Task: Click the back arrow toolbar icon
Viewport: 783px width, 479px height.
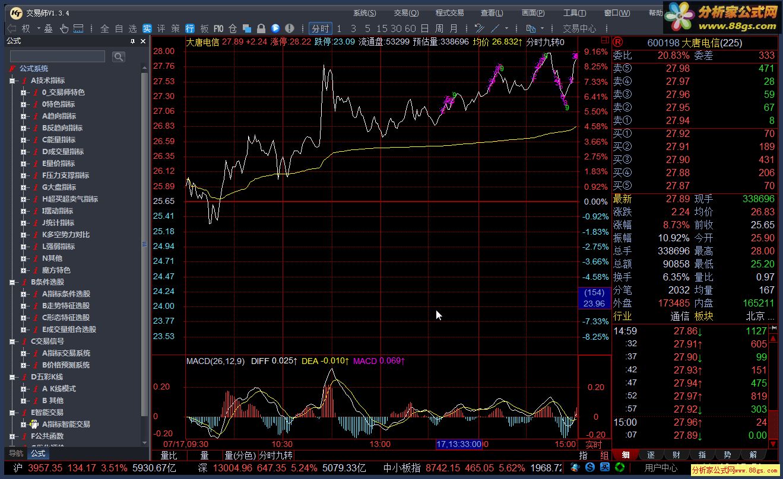Action: (11, 28)
